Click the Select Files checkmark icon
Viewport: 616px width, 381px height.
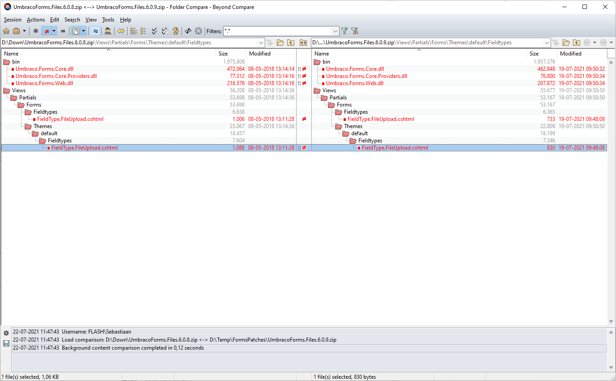pyautogui.click(x=164, y=31)
